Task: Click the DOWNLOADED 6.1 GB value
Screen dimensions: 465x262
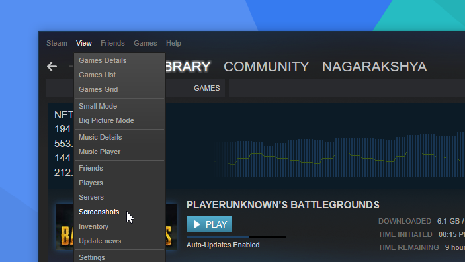Action: pos(450,221)
